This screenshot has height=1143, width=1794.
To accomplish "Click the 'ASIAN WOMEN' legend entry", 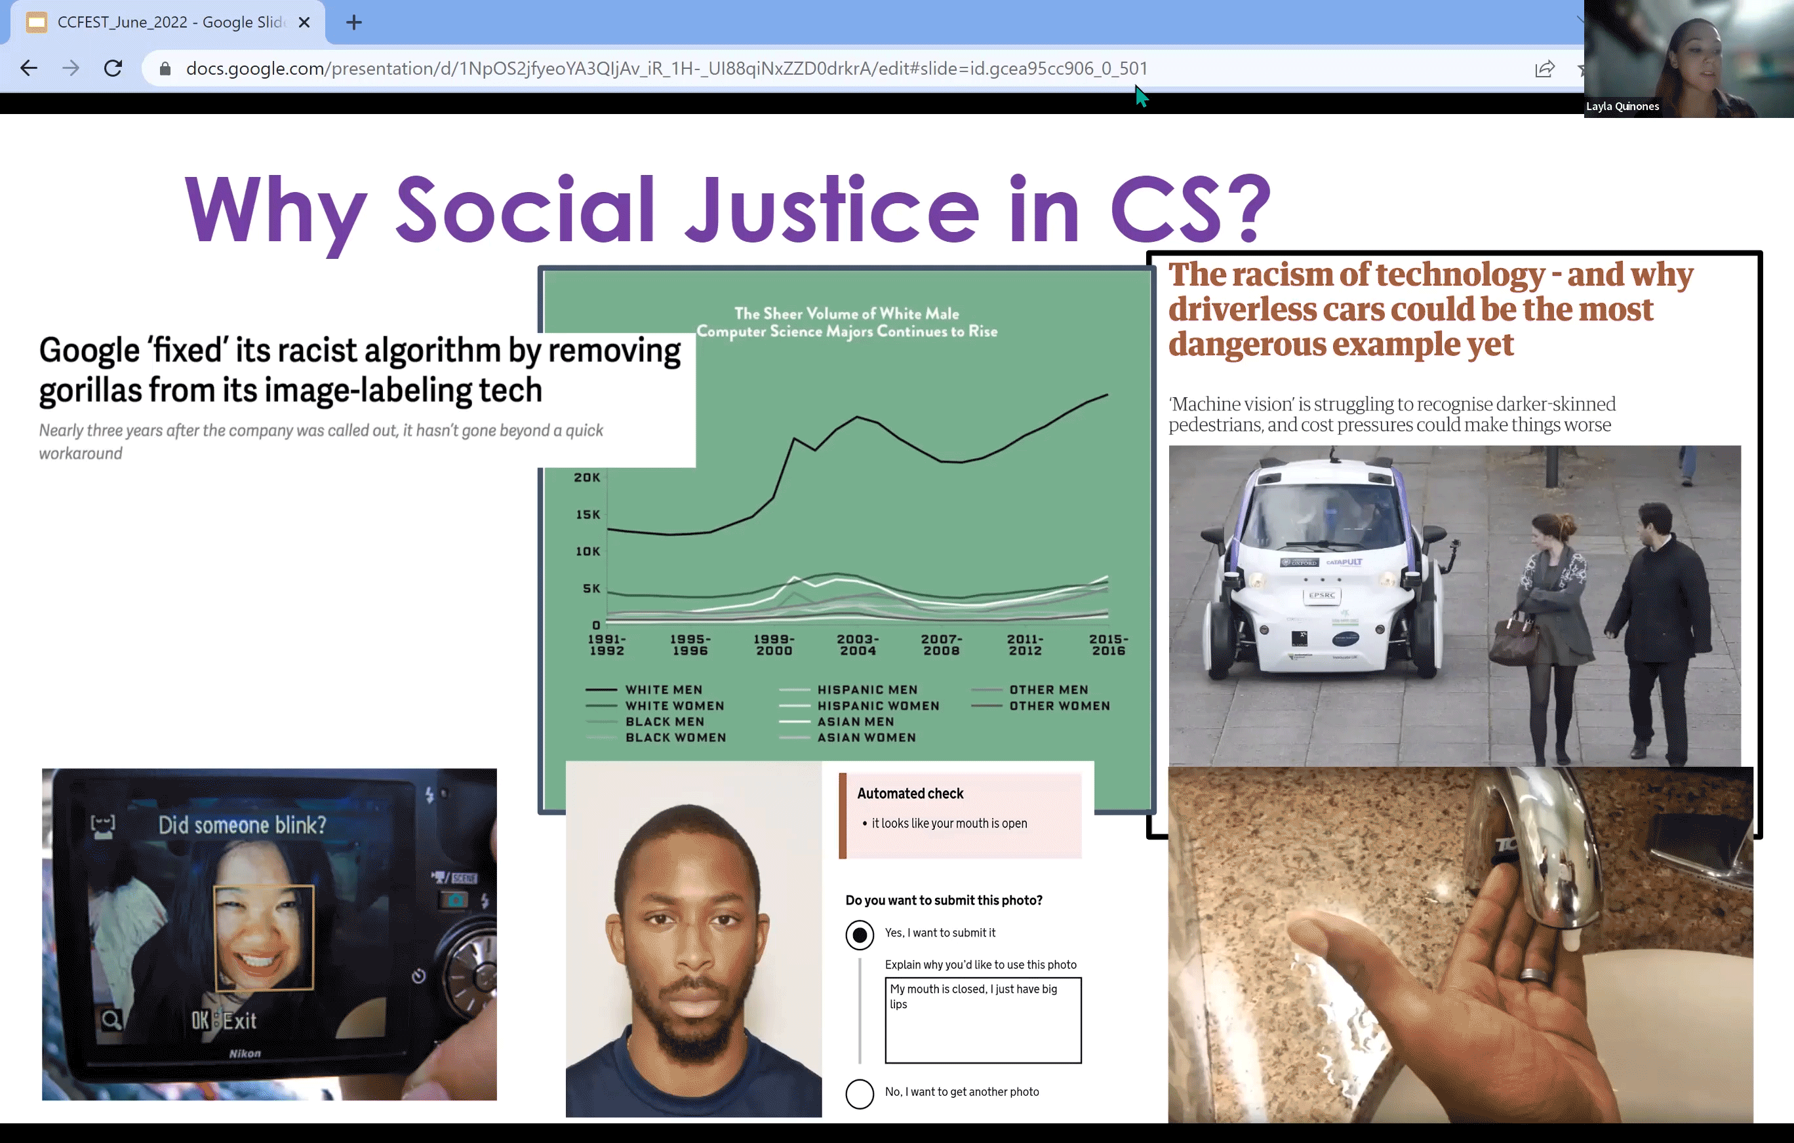I will pyautogui.click(x=848, y=737).
